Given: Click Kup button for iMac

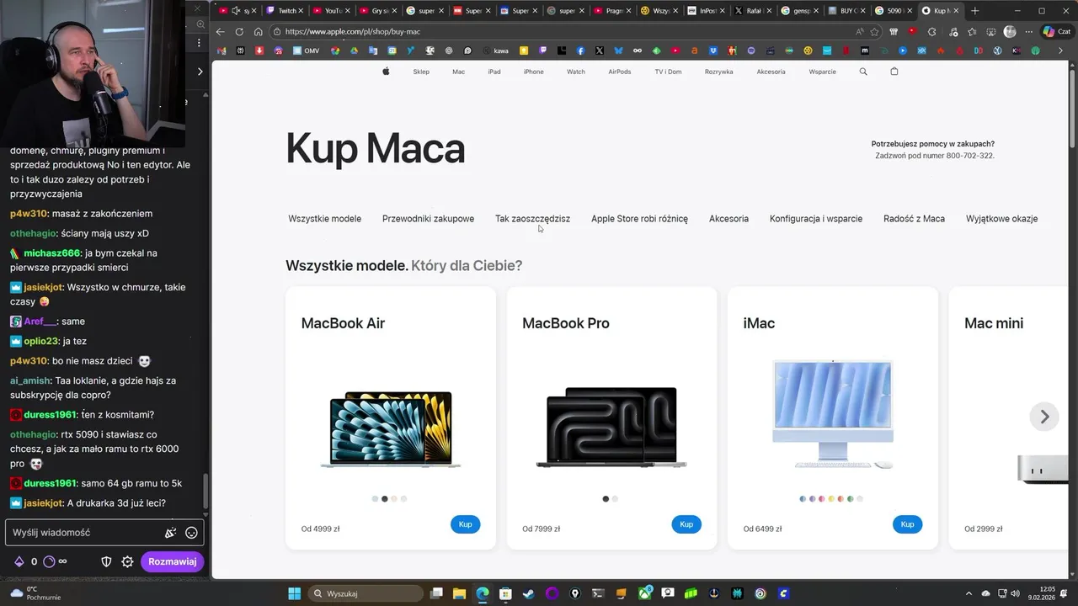Looking at the screenshot, I should click(908, 524).
